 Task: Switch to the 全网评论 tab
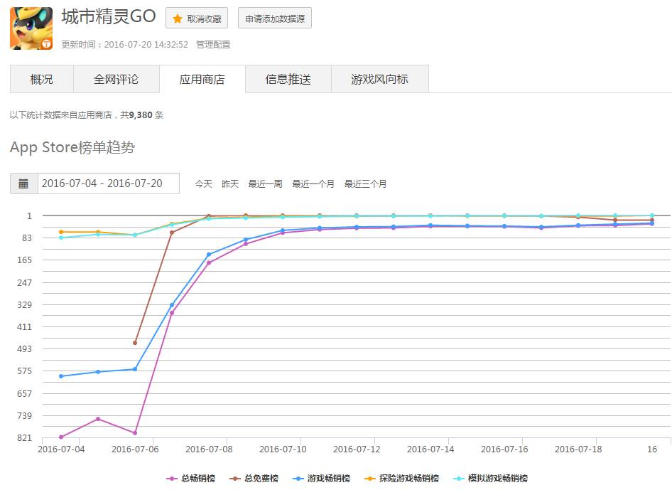coord(116,79)
